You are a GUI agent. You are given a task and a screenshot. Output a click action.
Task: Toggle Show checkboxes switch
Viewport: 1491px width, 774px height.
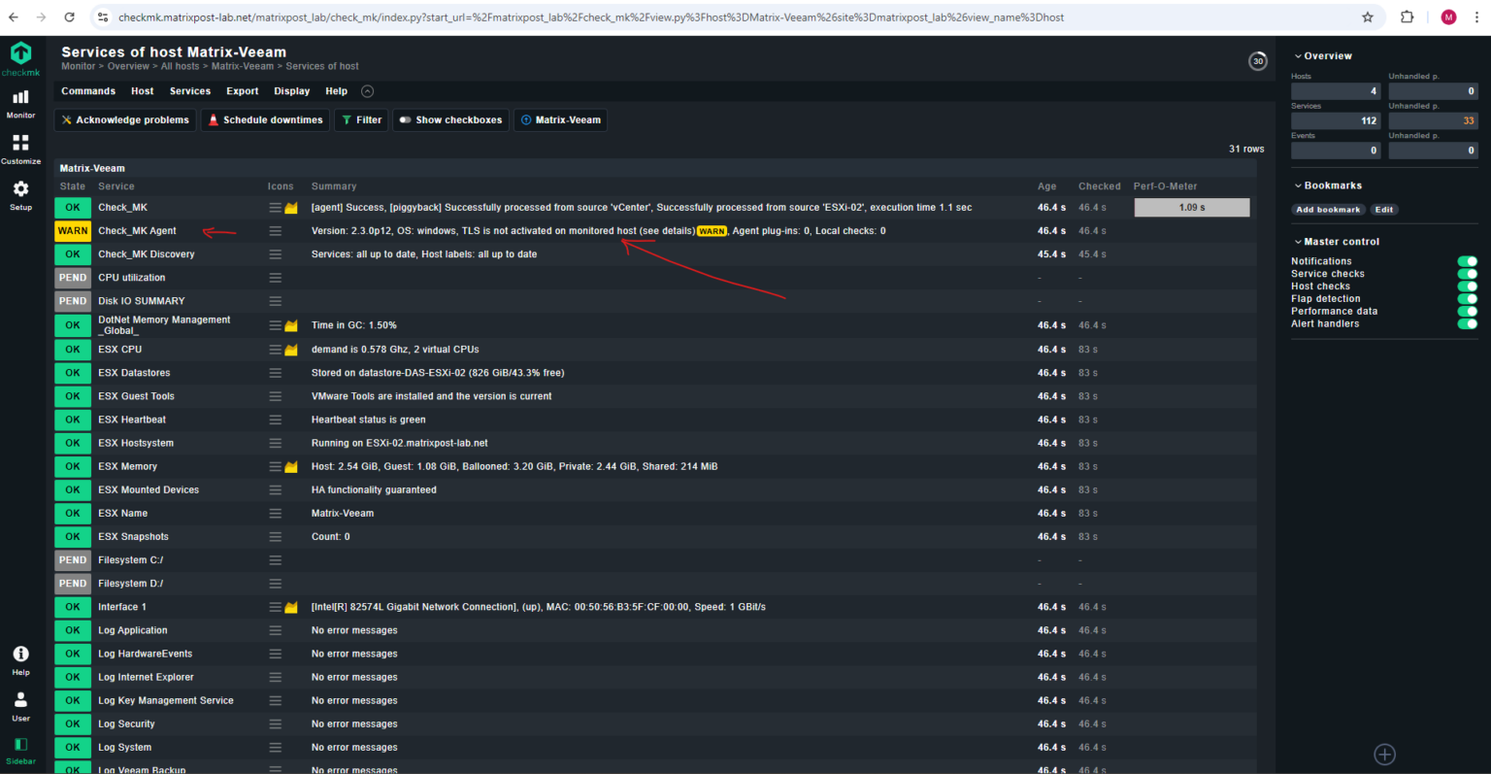click(x=451, y=120)
